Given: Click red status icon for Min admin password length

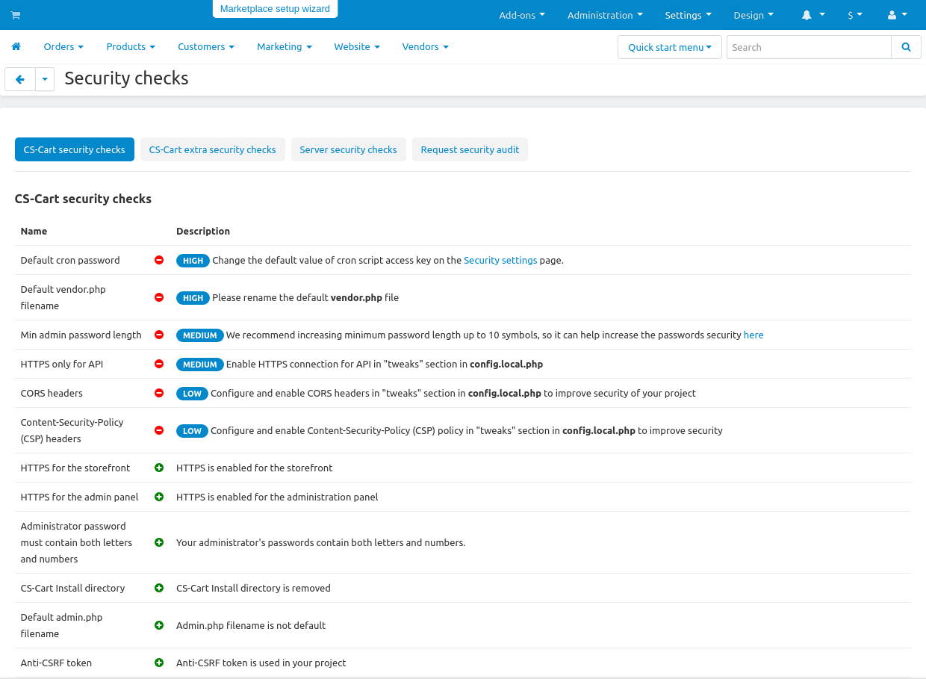Looking at the screenshot, I should (x=159, y=335).
